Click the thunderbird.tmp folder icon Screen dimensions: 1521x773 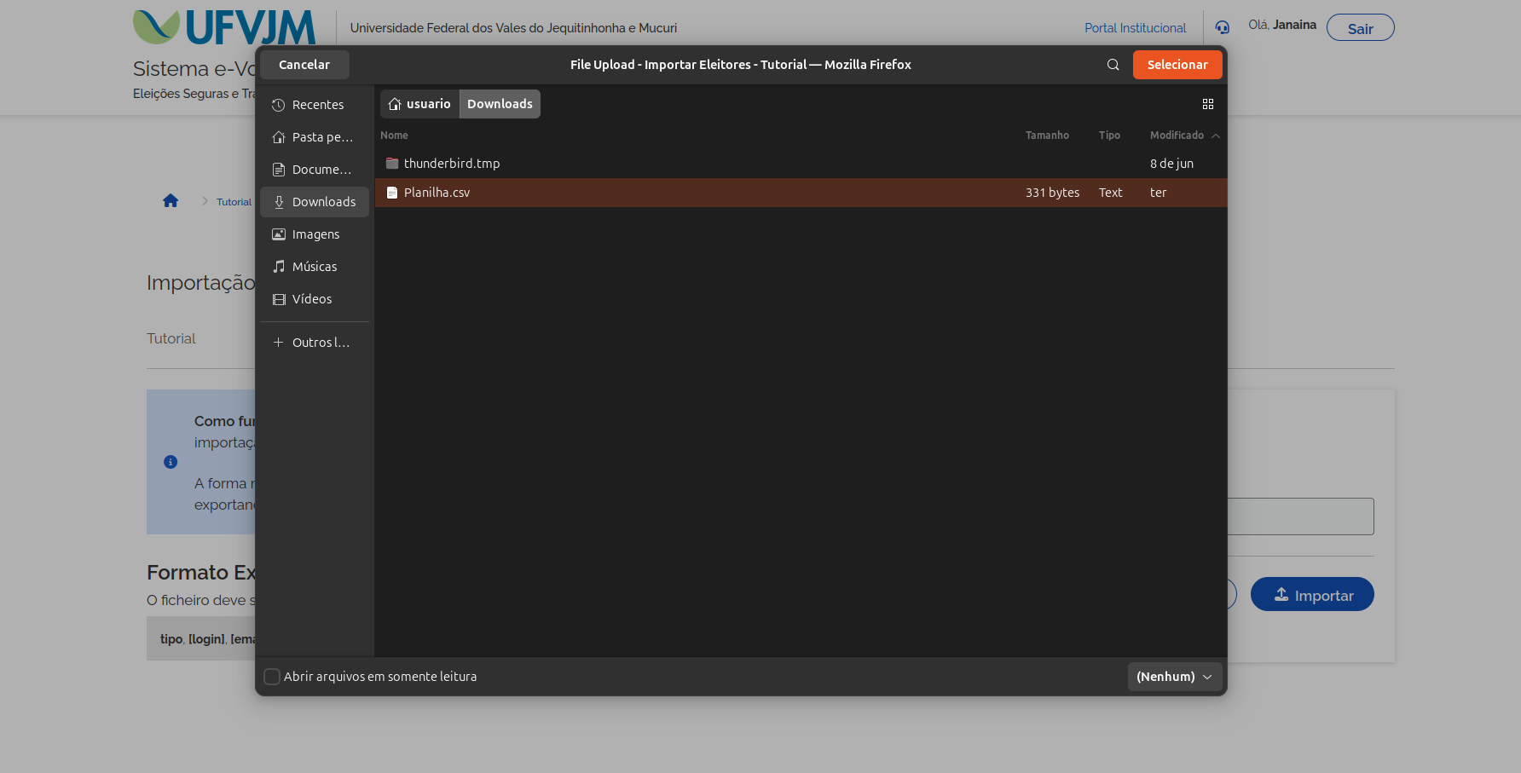click(392, 164)
